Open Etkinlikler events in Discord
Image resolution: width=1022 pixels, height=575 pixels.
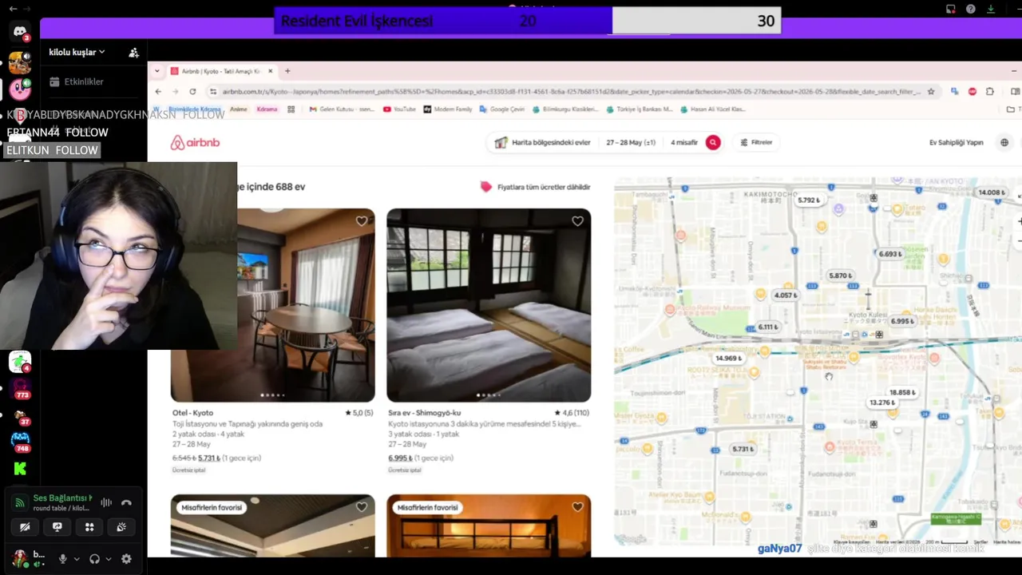(76, 81)
